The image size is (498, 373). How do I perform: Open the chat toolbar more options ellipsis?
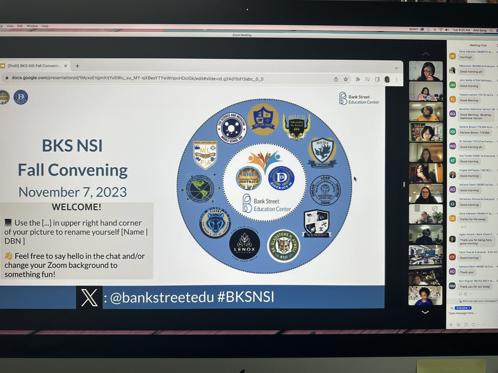[483, 325]
